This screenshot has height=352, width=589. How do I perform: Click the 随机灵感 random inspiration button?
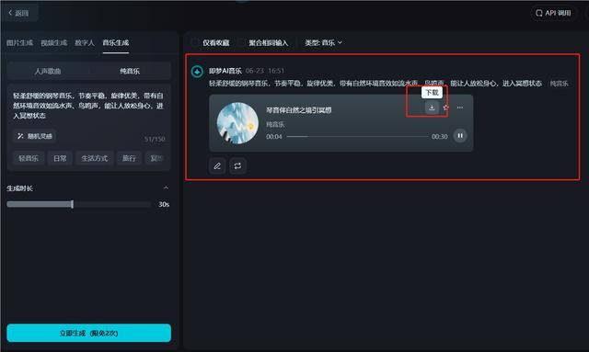(x=35, y=136)
